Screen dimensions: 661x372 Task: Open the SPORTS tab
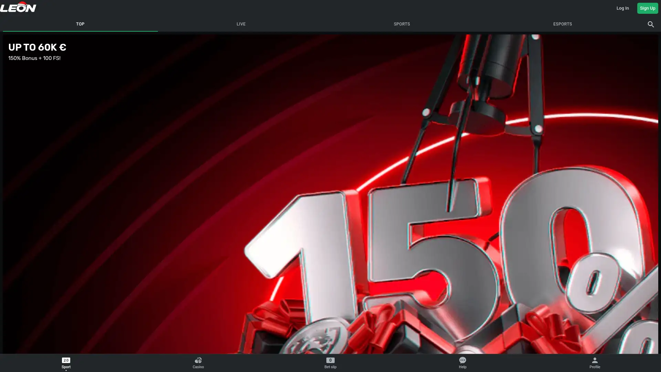pos(402,24)
